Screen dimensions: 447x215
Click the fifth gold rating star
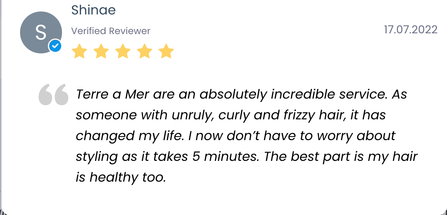coord(166,52)
